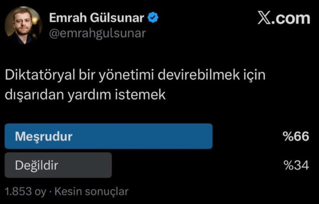Click the %34 result percentage

pos(297,165)
